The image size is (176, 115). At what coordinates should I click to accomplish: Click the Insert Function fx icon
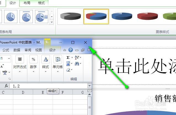point(6,86)
